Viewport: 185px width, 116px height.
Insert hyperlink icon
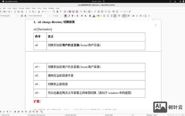coord(95,12)
